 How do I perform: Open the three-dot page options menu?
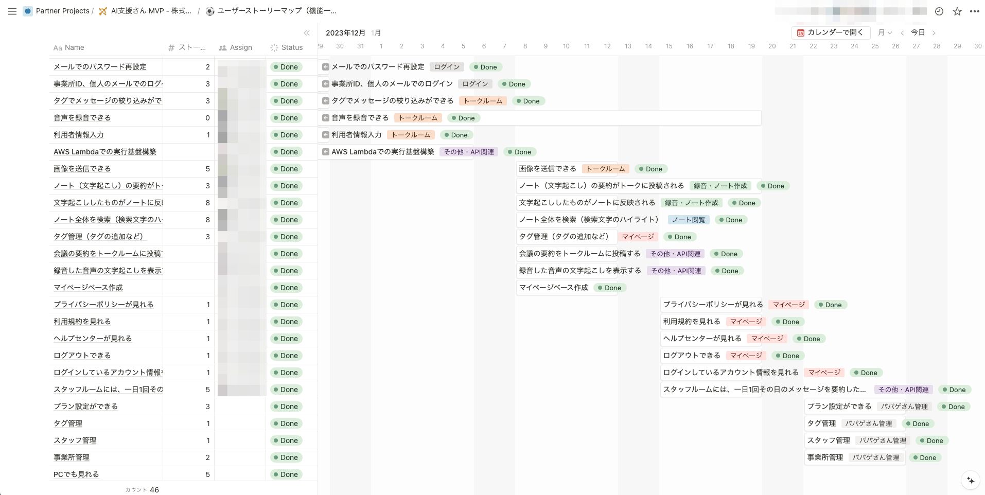pyautogui.click(x=975, y=11)
